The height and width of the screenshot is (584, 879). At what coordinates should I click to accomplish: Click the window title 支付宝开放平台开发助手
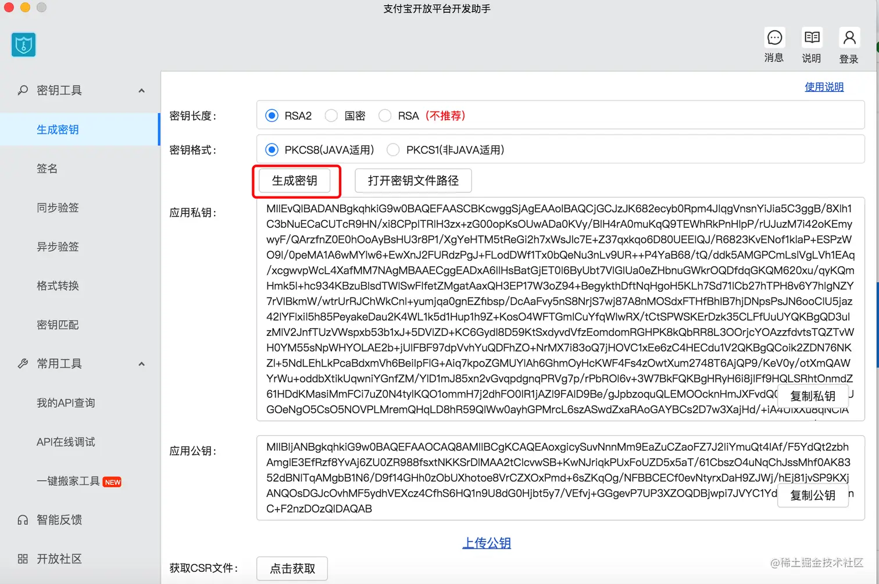(x=437, y=9)
